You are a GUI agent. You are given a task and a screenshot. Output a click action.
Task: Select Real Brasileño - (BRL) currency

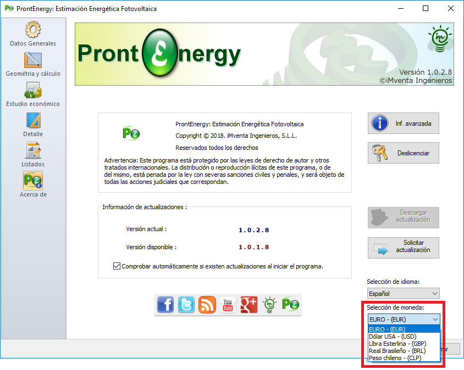(x=404, y=351)
